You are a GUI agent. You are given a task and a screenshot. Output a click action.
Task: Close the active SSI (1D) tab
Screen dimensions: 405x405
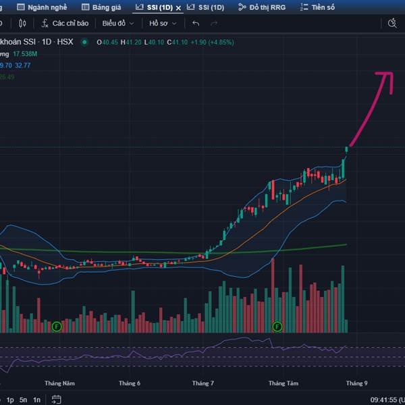coord(178,8)
